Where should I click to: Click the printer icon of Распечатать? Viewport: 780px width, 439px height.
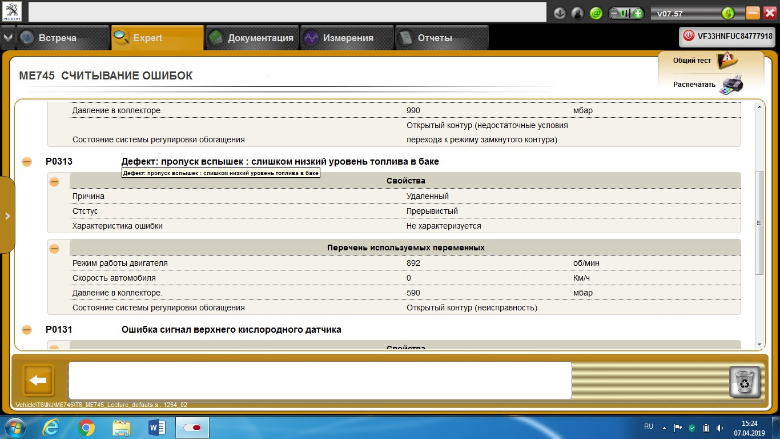731,85
